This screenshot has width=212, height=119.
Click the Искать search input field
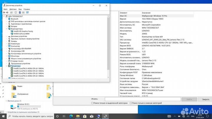[143, 99]
